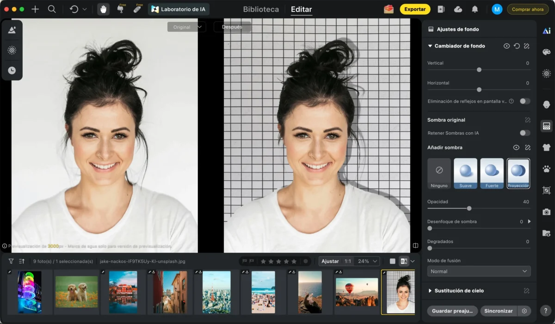Open the pet paw panel icon
The width and height of the screenshot is (555, 324).
click(x=546, y=169)
